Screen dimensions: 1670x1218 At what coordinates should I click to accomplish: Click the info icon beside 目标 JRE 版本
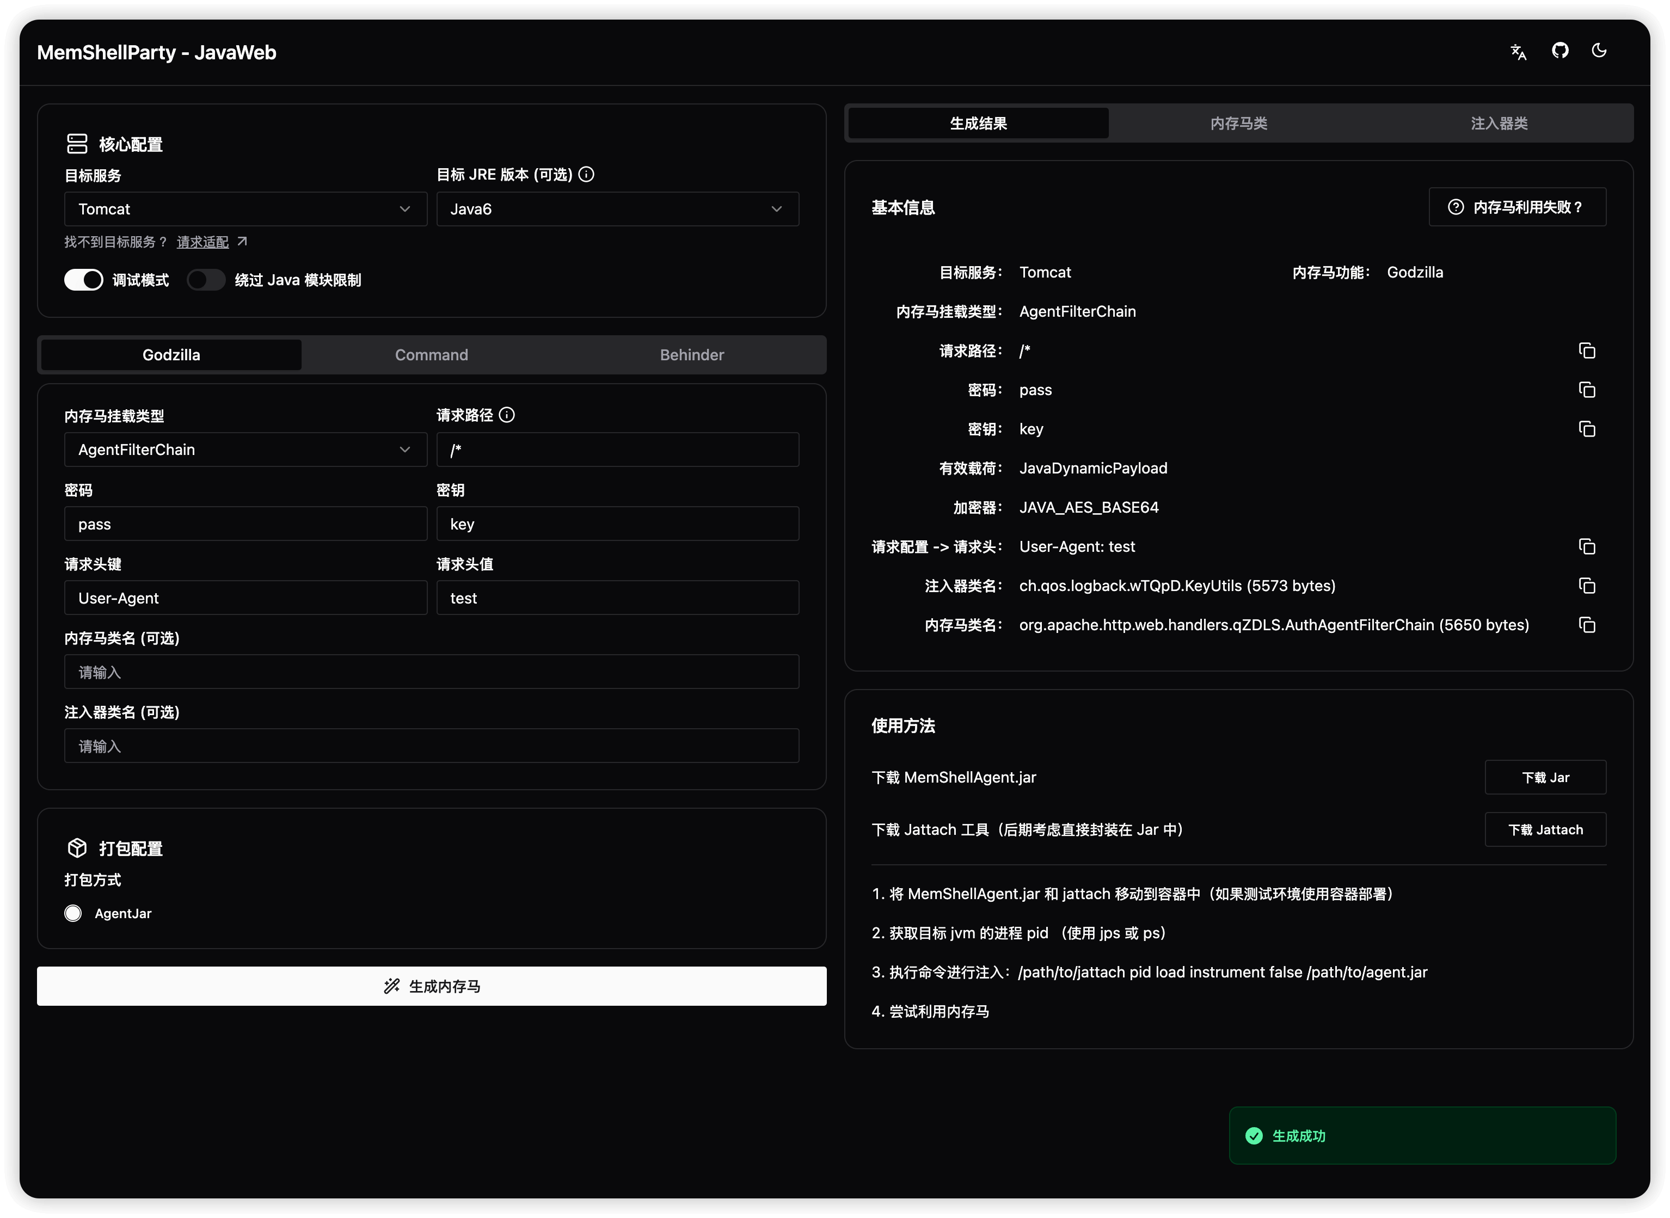586,174
